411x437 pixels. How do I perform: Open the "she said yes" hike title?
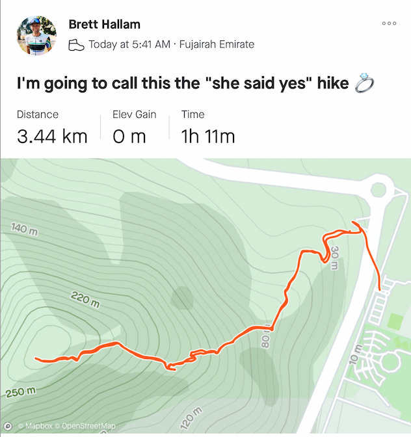click(183, 83)
